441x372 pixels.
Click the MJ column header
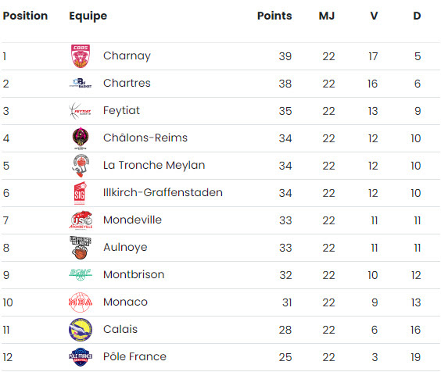tap(327, 16)
